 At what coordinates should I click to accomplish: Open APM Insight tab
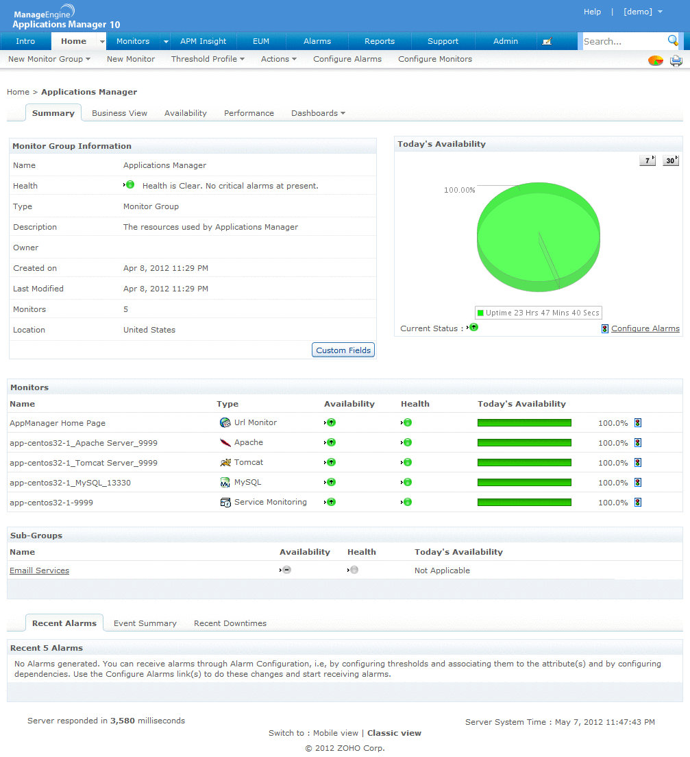pos(203,42)
